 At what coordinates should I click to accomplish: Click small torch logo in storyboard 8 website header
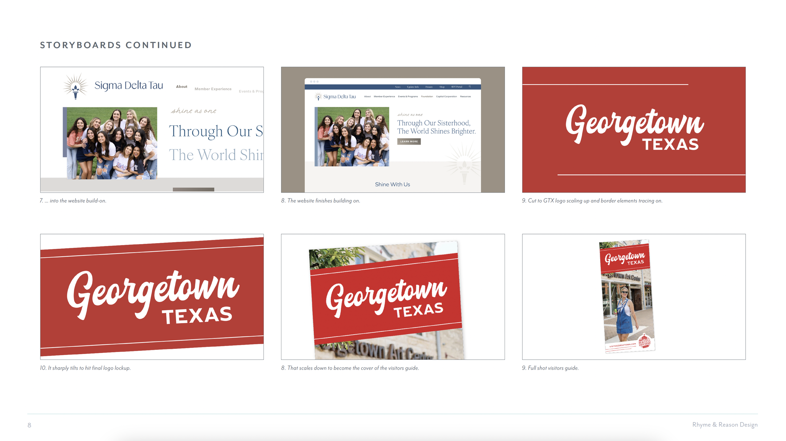(318, 97)
